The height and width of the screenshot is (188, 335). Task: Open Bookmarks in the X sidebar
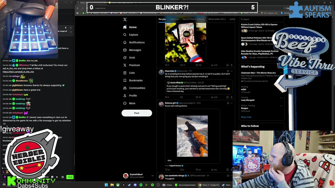[x=133, y=80]
